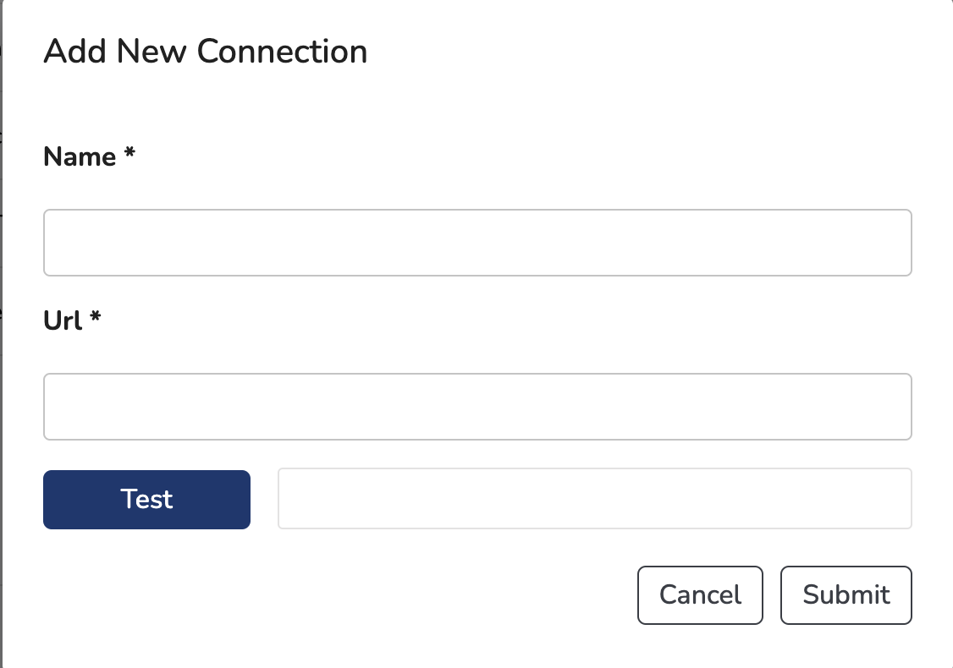Select the empty test output field

(595, 499)
